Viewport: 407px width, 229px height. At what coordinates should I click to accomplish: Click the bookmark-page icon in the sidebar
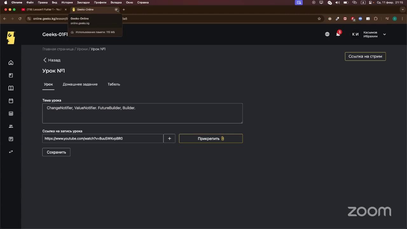(x=11, y=75)
